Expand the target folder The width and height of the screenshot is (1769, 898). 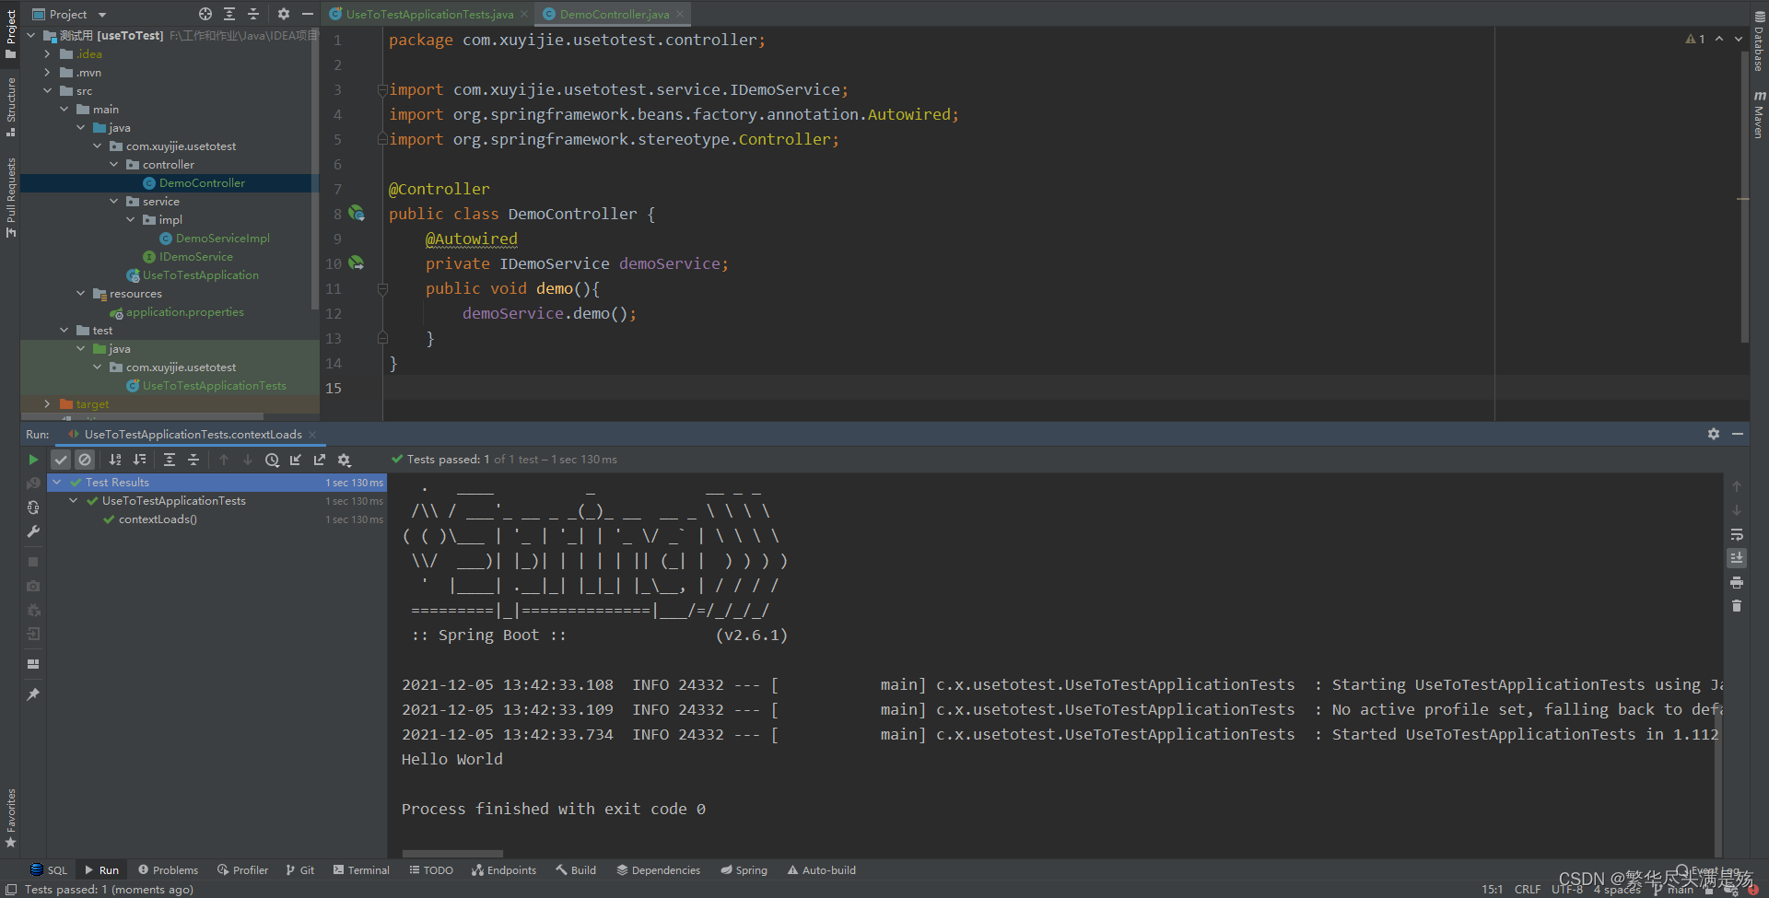pyautogui.click(x=47, y=404)
